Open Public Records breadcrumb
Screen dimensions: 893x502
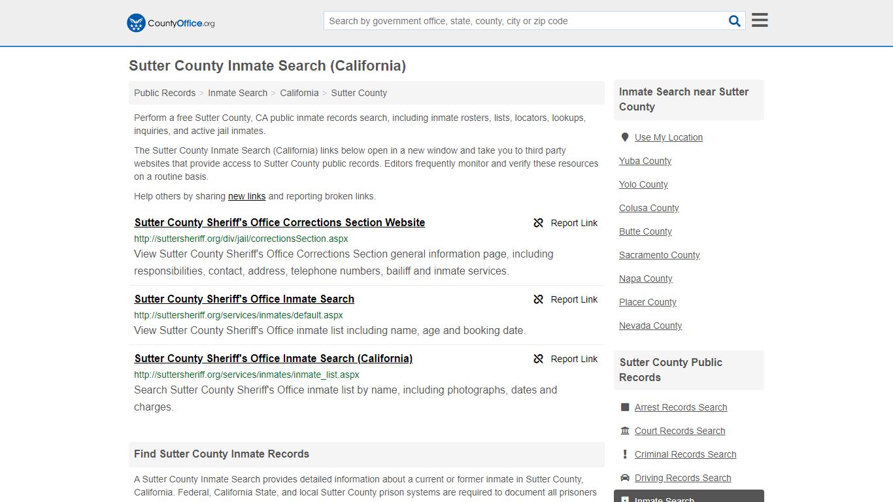pyautogui.click(x=165, y=93)
